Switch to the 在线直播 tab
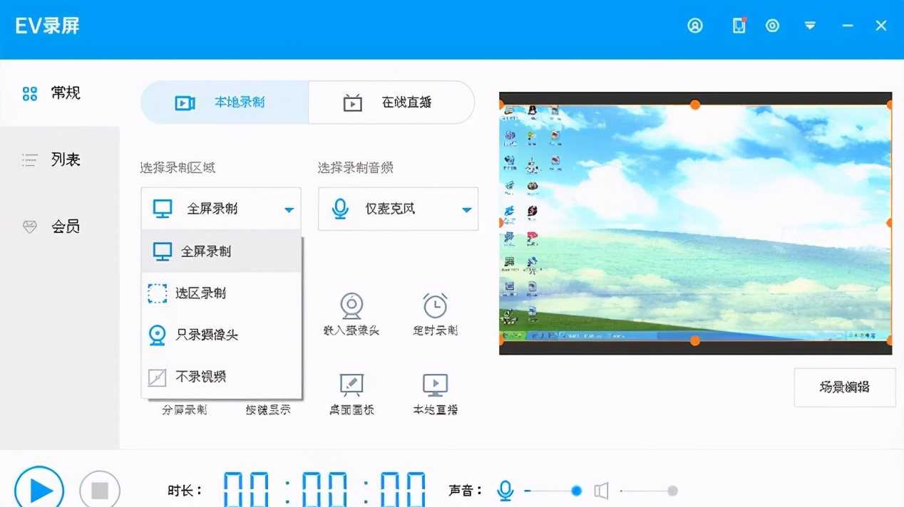Image resolution: width=904 pixels, height=507 pixels. tap(391, 102)
